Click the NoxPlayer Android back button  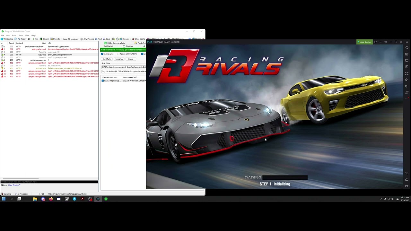click(407, 173)
